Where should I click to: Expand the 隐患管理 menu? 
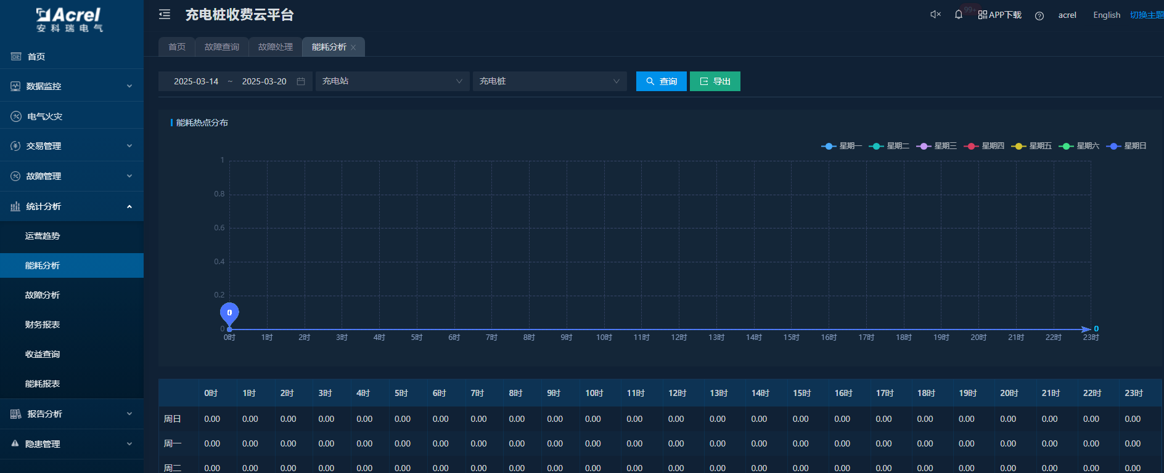(129, 443)
